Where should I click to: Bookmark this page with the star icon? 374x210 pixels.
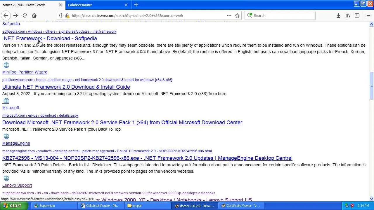pos(237,15)
